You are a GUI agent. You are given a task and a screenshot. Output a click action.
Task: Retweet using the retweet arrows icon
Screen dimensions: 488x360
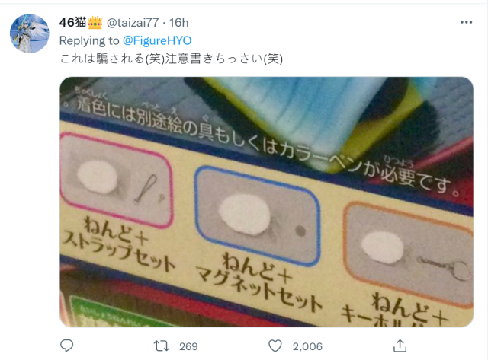pos(162,346)
